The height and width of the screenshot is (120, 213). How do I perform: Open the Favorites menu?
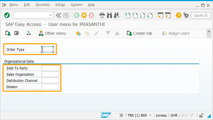[x=43, y=5]
